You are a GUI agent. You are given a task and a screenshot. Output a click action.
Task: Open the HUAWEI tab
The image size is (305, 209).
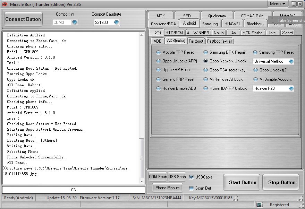click(x=232, y=24)
